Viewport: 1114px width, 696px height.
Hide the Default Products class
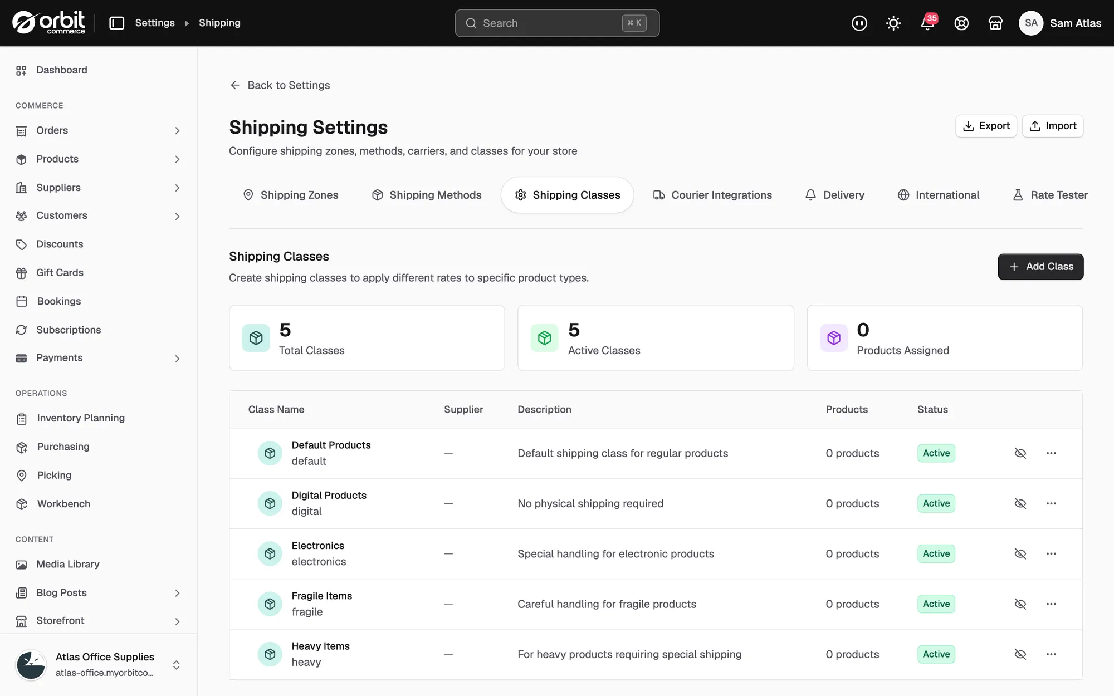click(1020, 453)
